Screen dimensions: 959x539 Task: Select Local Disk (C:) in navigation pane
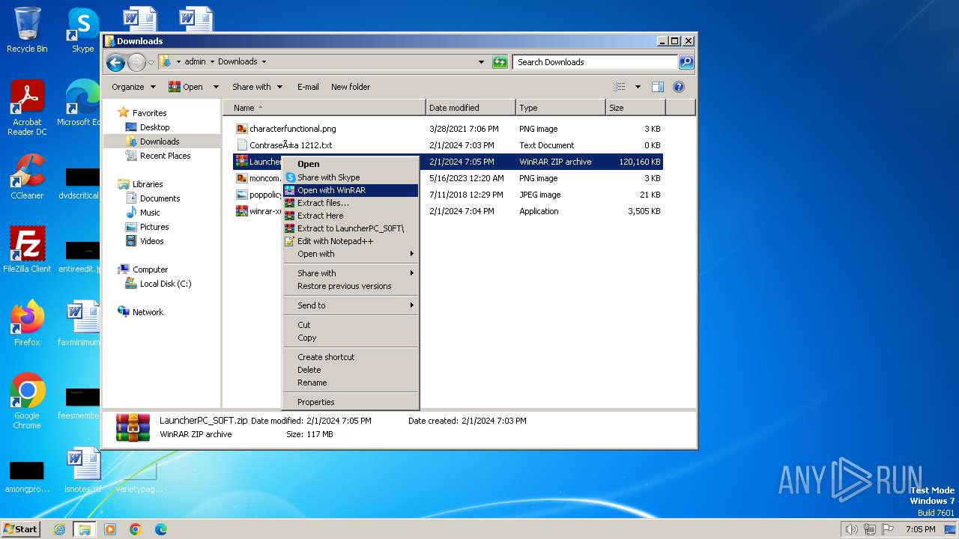(158, 284)
